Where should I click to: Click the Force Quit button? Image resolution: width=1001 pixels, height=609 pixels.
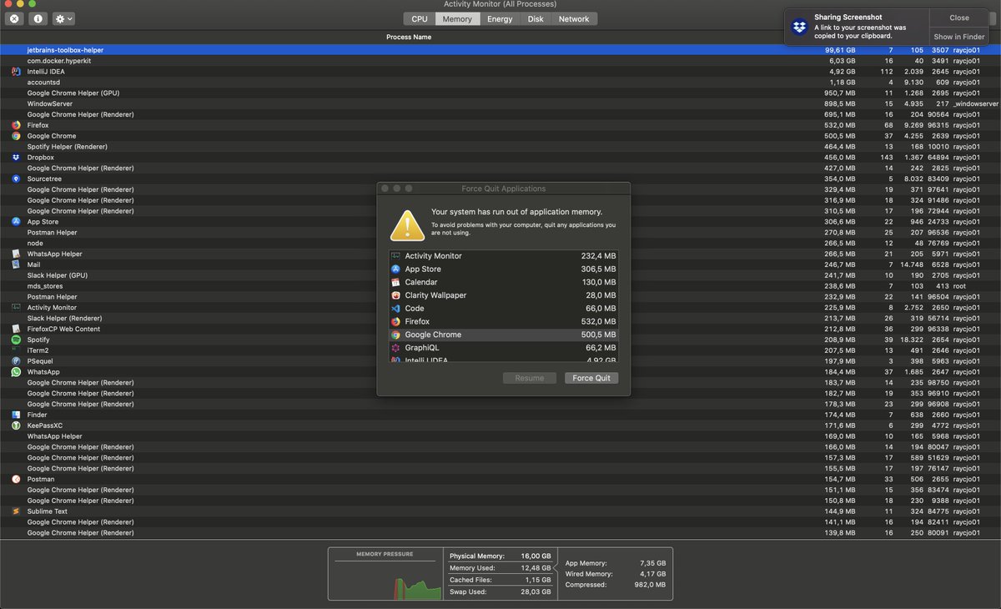coord(591,378)
